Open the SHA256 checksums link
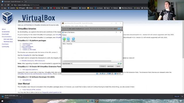 (28, 61)
